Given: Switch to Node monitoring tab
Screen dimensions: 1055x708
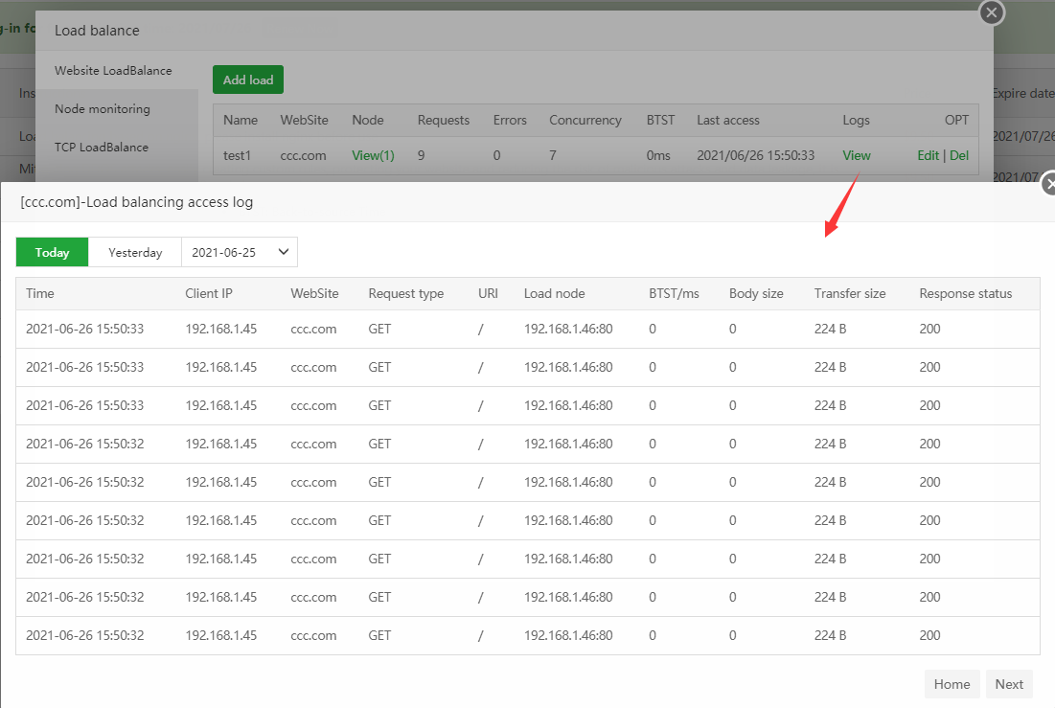Looking at the screenshot, I should pos(103,109).
